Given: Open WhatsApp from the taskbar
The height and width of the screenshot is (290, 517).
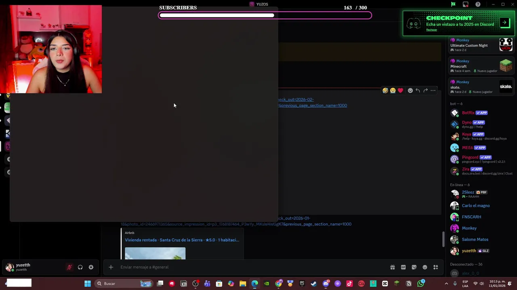Looking at the screenshot, I should (x=421, y=284).
